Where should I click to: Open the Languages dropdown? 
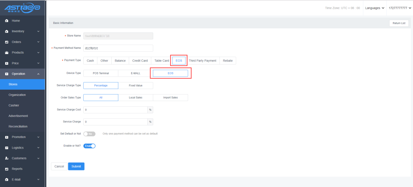tap(374, 8)
